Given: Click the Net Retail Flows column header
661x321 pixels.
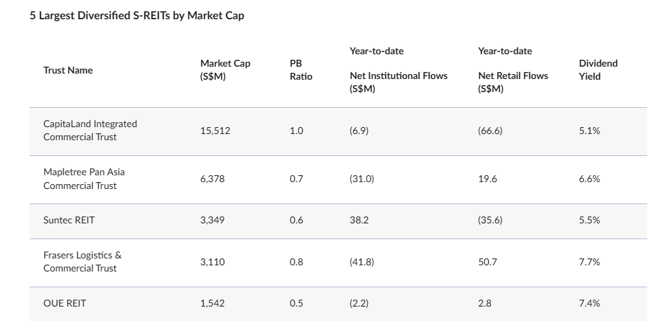Looking at the screenshot, I should [513, 76].
